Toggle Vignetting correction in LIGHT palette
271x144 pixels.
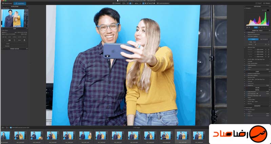click(x=247, y=85)
